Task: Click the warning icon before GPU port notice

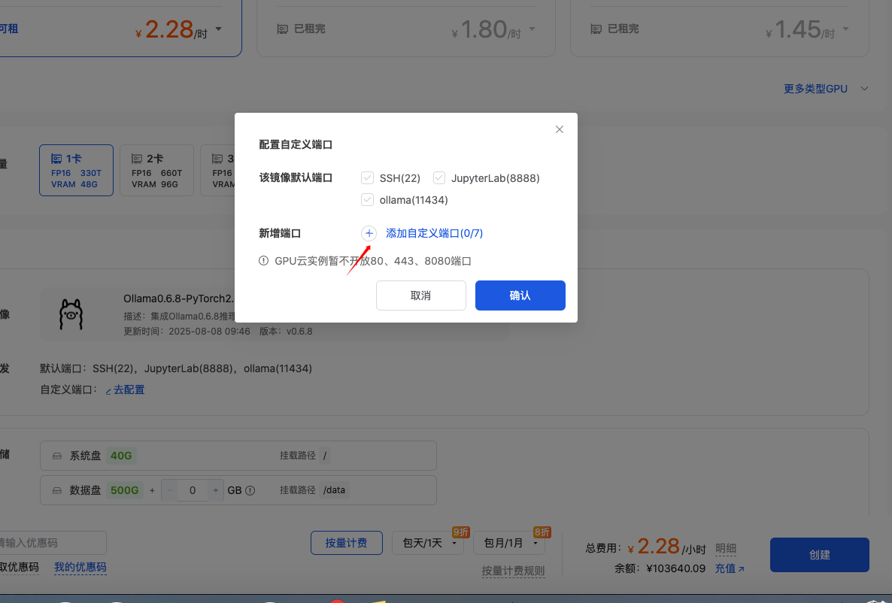Action: [264, 261]
